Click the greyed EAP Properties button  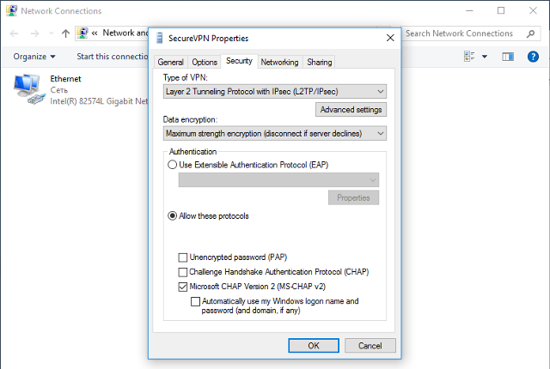353,198
